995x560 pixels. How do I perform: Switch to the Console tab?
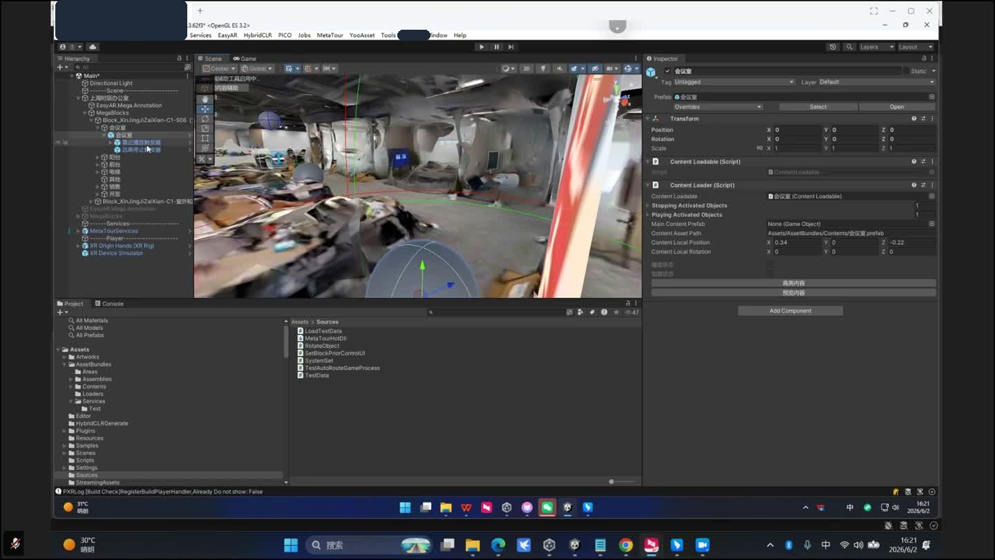click(109, 304)
